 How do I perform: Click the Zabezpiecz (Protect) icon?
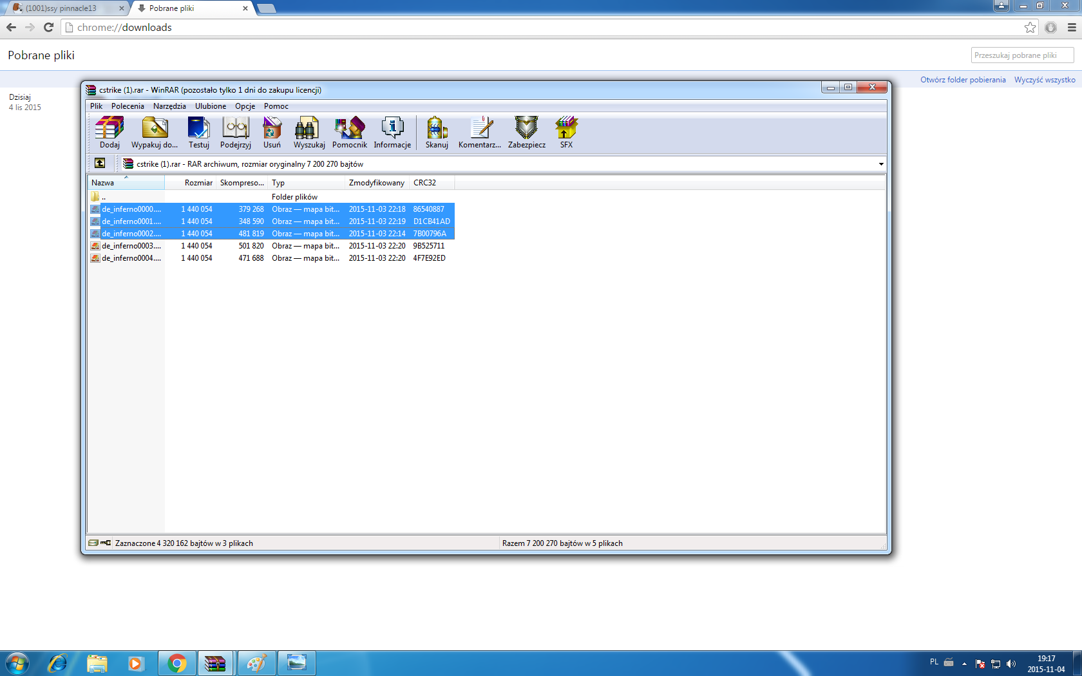point(526,133)
